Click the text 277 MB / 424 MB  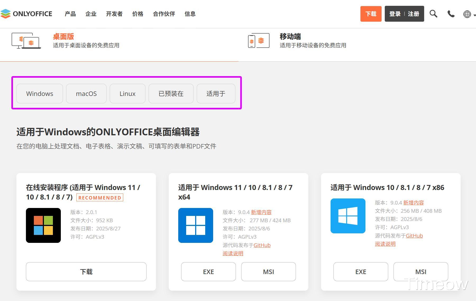click(x=270, y=220)
